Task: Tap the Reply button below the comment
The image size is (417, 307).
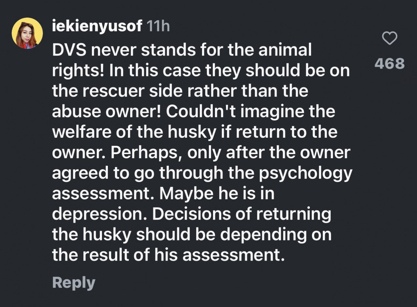Action: point(74,283)
